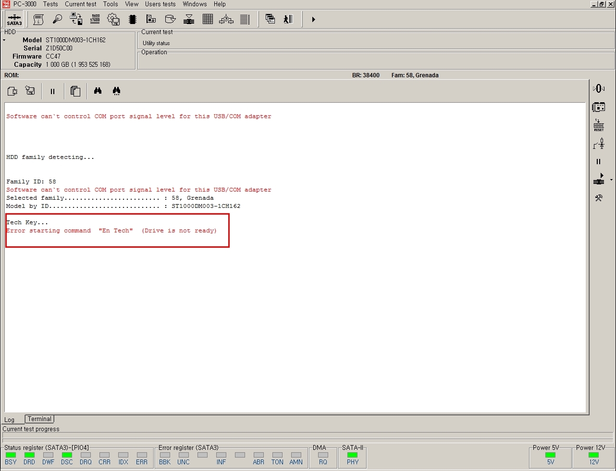Switch to the Terminal tab
The image size is (616, 471).
pyautogui.click(x=39, y=419)
